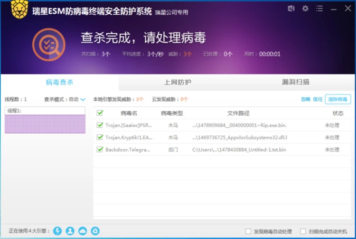This screenshot has width=356, height=239.
Task: Toggle the select-all checkbox in table header
Action: point(100,113)
